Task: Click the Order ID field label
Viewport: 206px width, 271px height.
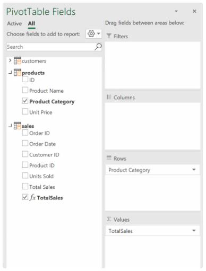Action: click(x=39, y=133)
